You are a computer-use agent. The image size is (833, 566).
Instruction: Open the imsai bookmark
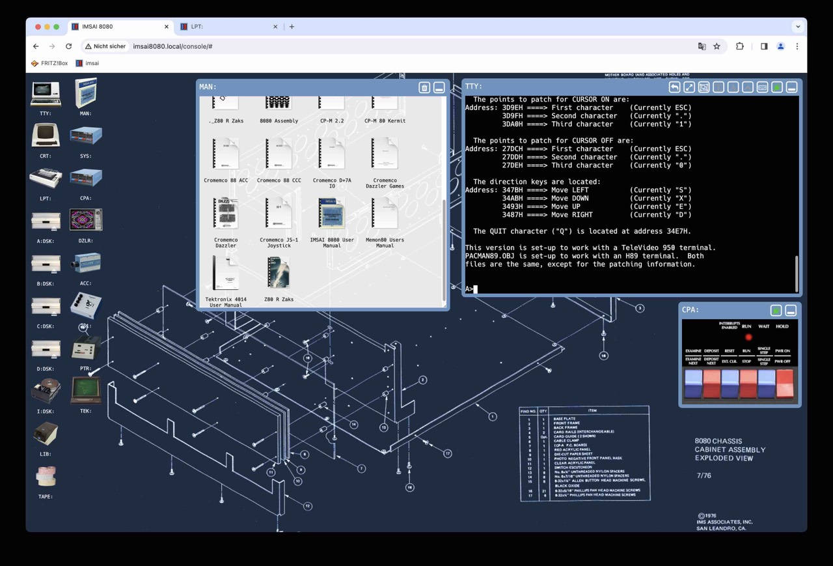(x=87, y=63)
